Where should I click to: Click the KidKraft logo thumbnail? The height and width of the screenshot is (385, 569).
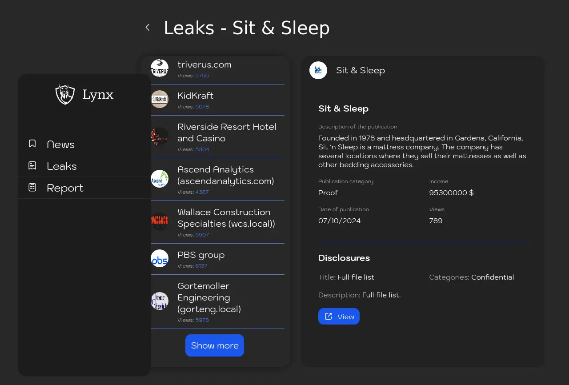click(x=160, y=99)
